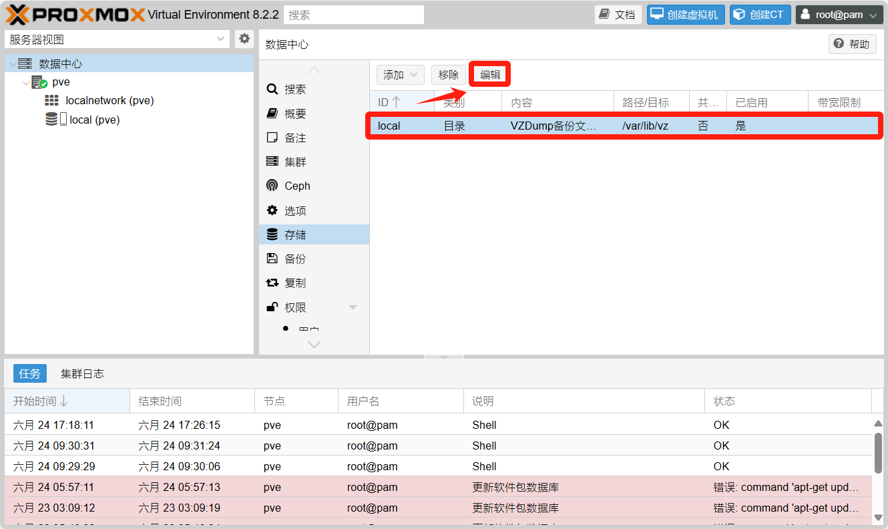Expand the 添加 storage type dropdown
The width and height of the screenshot is (888, 529).
click(401, 75)
